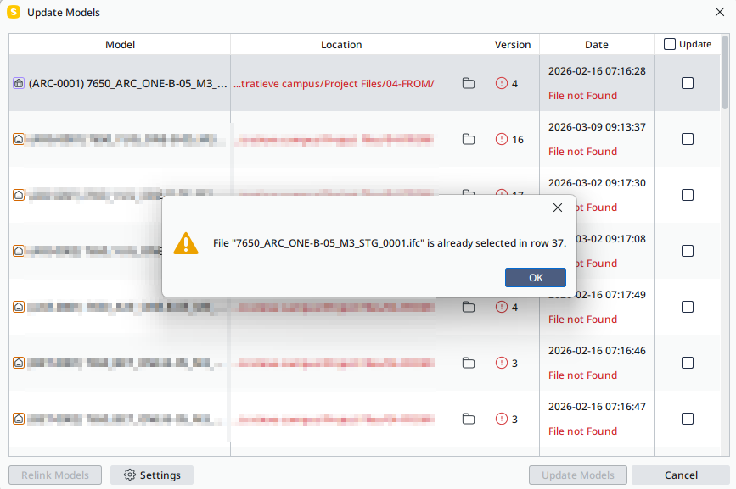Click the Location column header
This screenshot has height=489, width=736.
pos(341,45)
